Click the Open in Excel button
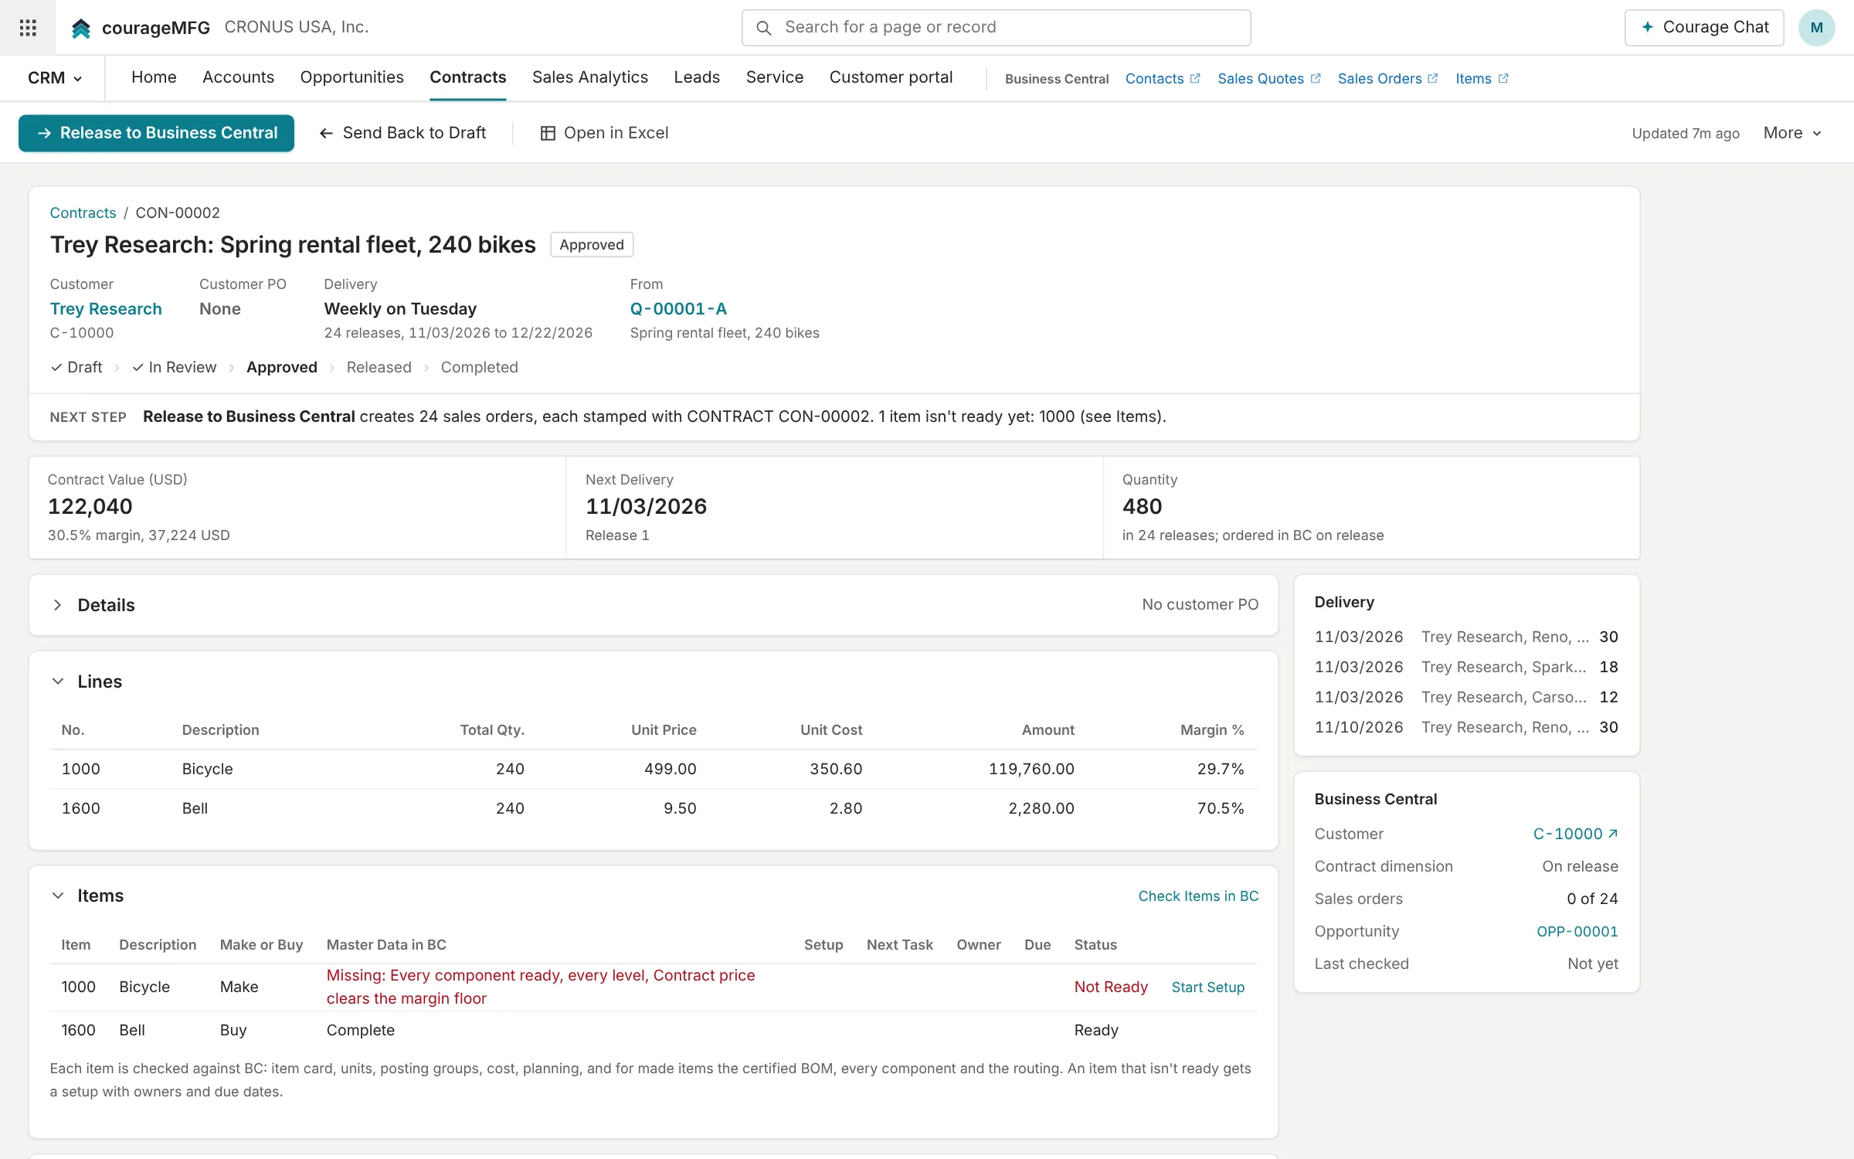The image size is (1854, 1159). coord(604,133)
